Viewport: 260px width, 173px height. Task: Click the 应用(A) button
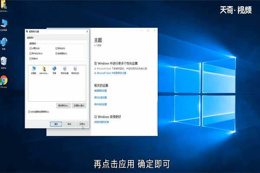point(82,124)
